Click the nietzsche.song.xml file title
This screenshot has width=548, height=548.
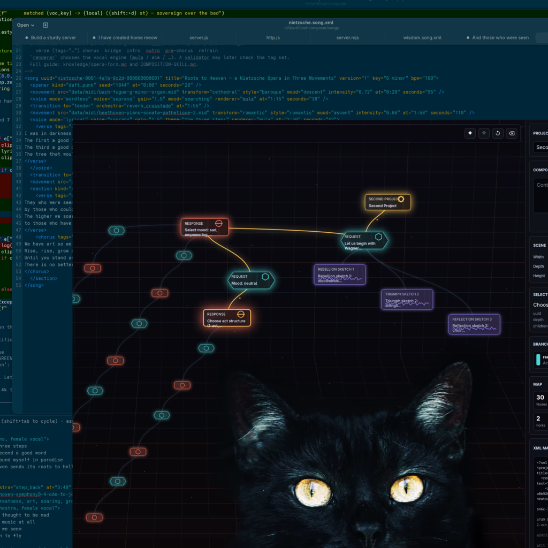click(x=311, y=22)
